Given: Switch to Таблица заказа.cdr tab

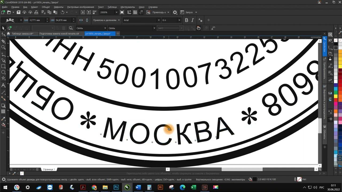Looking at the screenshot, I should tap(22, 34).
